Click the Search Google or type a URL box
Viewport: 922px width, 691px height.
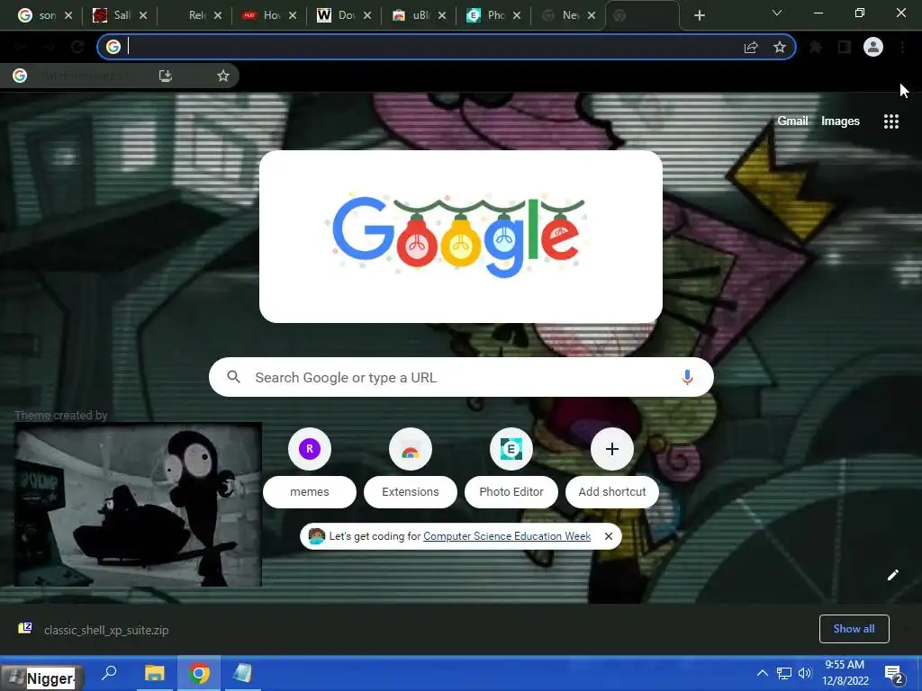click(x=461, y=377)
